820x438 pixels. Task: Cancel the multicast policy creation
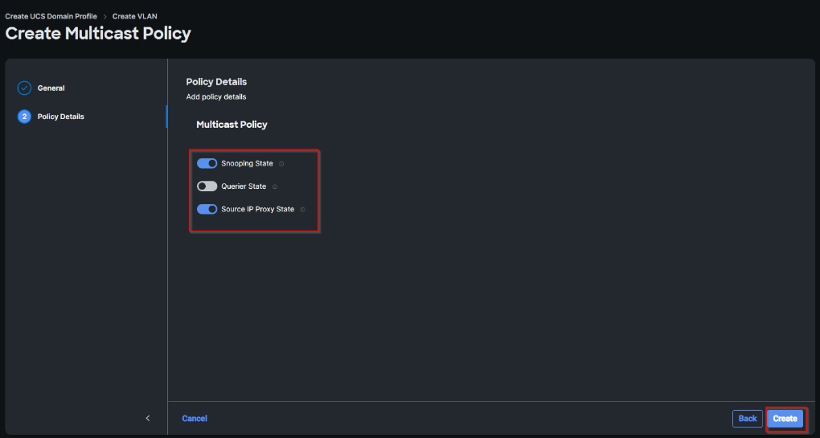(x=195, y=419)
